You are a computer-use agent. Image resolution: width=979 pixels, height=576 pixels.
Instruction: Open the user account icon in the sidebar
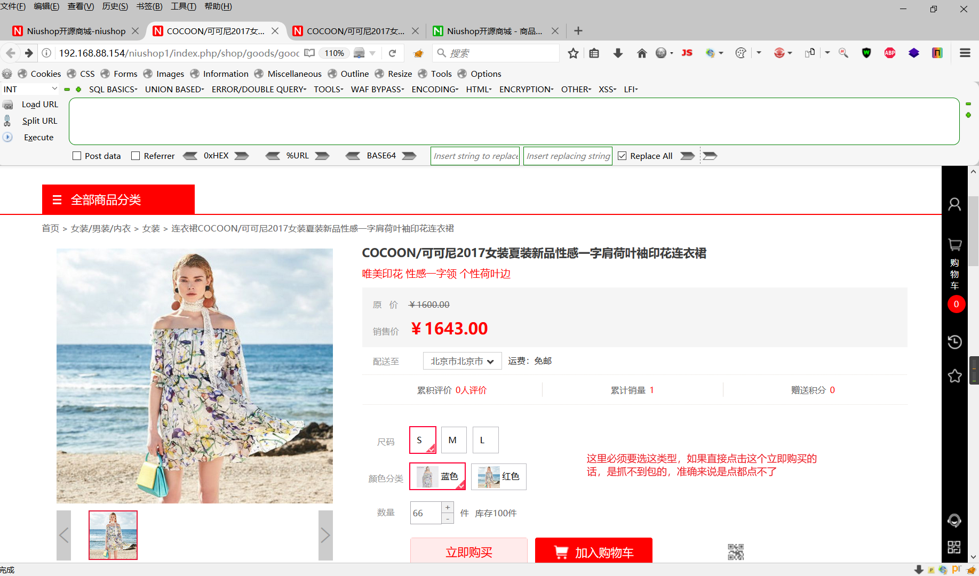(x=954, y=204)
